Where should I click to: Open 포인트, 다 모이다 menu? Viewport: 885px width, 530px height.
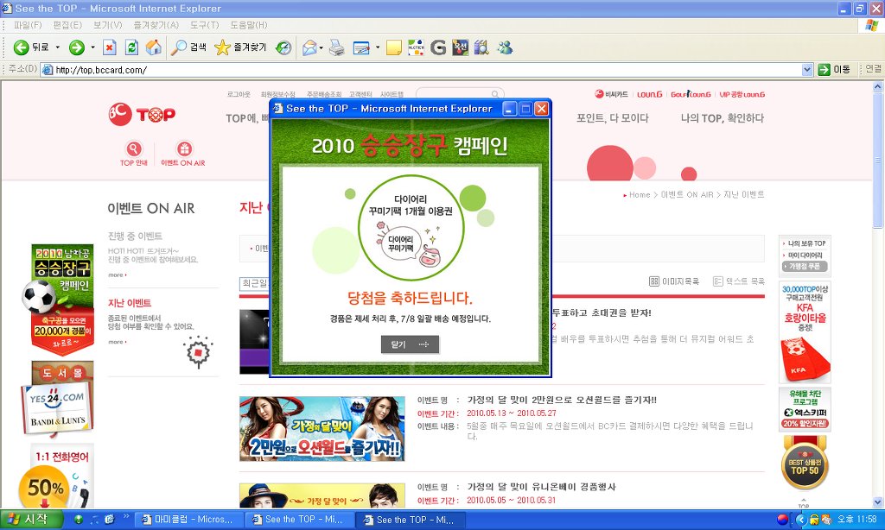tap(613, 118)
